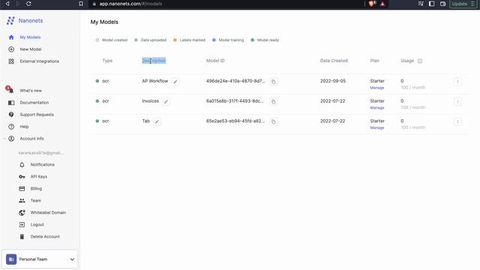This screenshot has width=480, height=270.
Task: Click Whitelabel Domain globe icon
Action: [22, 212]
